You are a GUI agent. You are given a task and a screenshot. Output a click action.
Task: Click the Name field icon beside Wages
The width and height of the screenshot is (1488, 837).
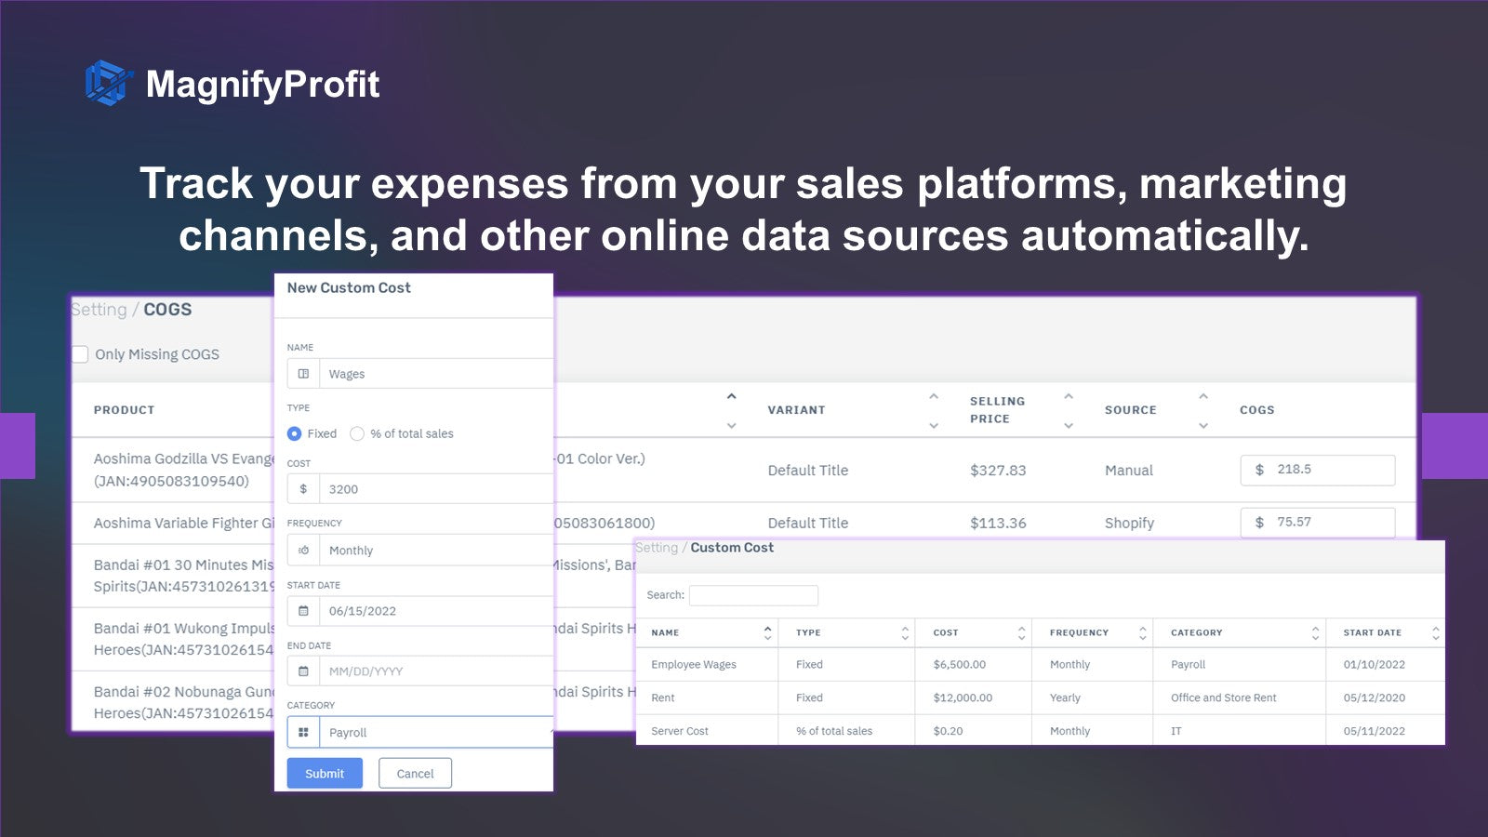pyautogui.click(x=303, y=374)
